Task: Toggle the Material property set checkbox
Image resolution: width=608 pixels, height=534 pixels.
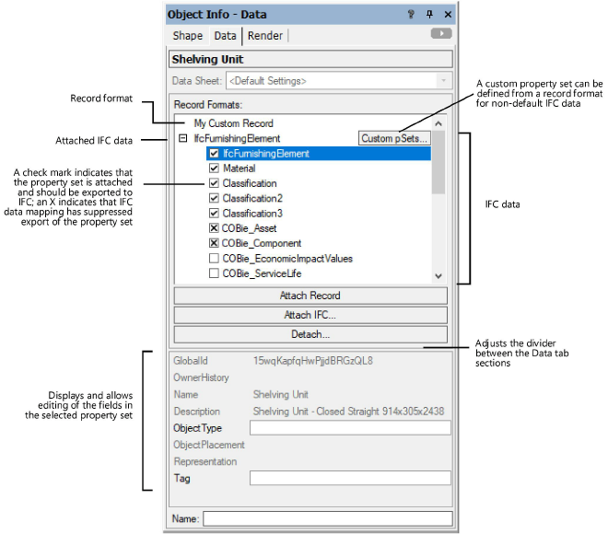Action: click(214, 168)
